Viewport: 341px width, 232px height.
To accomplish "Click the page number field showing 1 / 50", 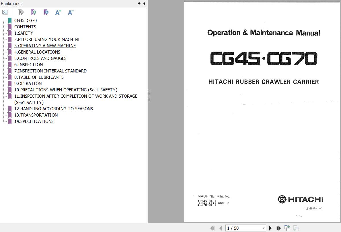I will pos(243,228).
